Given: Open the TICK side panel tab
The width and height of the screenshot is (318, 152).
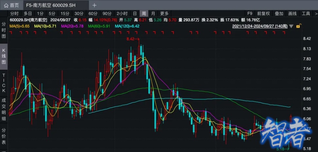Looking at the screenshot, I should [4, 83].
